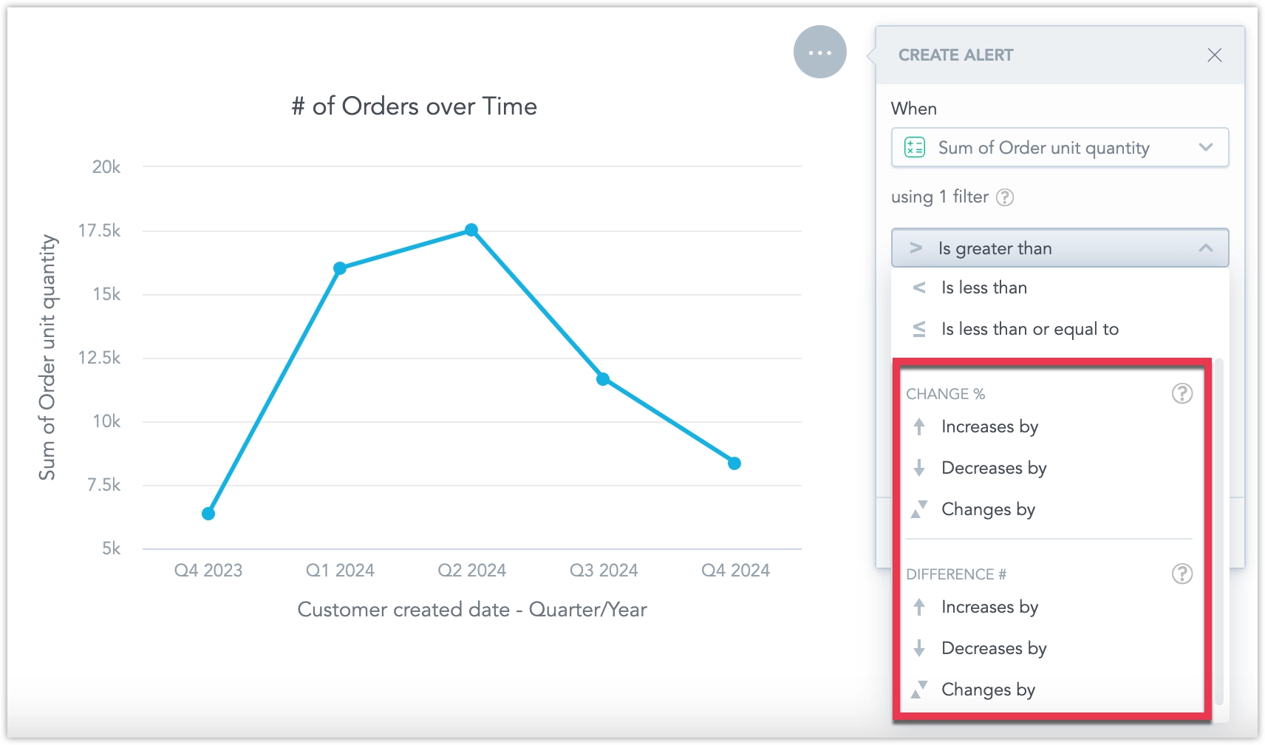The height and width of the screenshot is (745, 1265).
Task: Click the Q4 2023 data point
Action: (208, 514)
